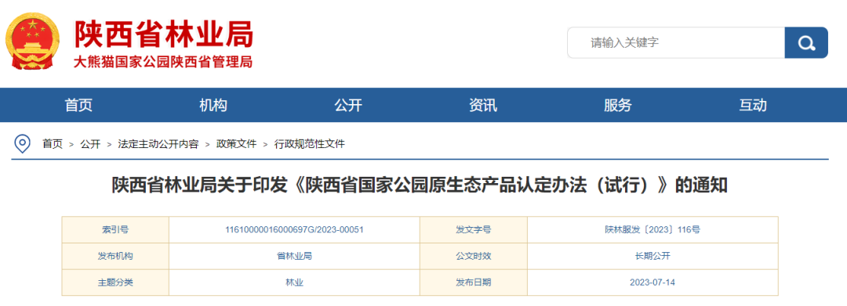Open 法定主动公开内容 breadcrumb link
The width and height of the screenshot is (847, 306).
click(x=158, y=144)
